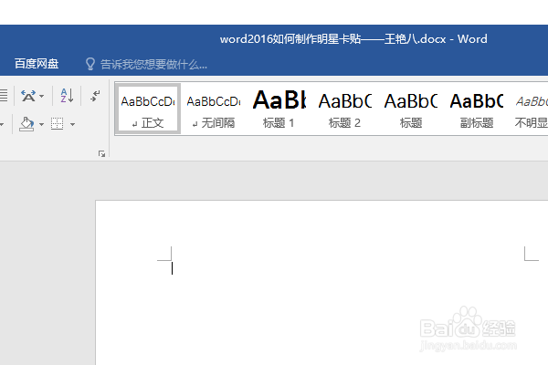548x365 pixels.
Task: Apply the 副标题 style
Action: 477,109
